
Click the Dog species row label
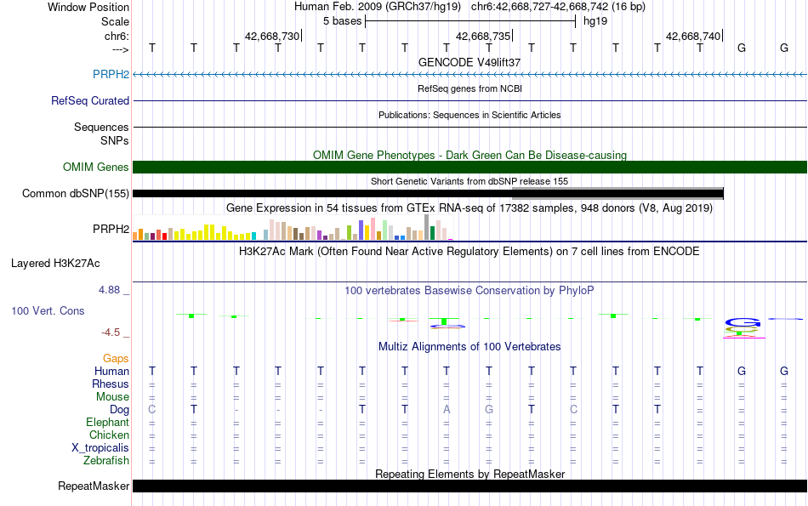click(120, 410)
